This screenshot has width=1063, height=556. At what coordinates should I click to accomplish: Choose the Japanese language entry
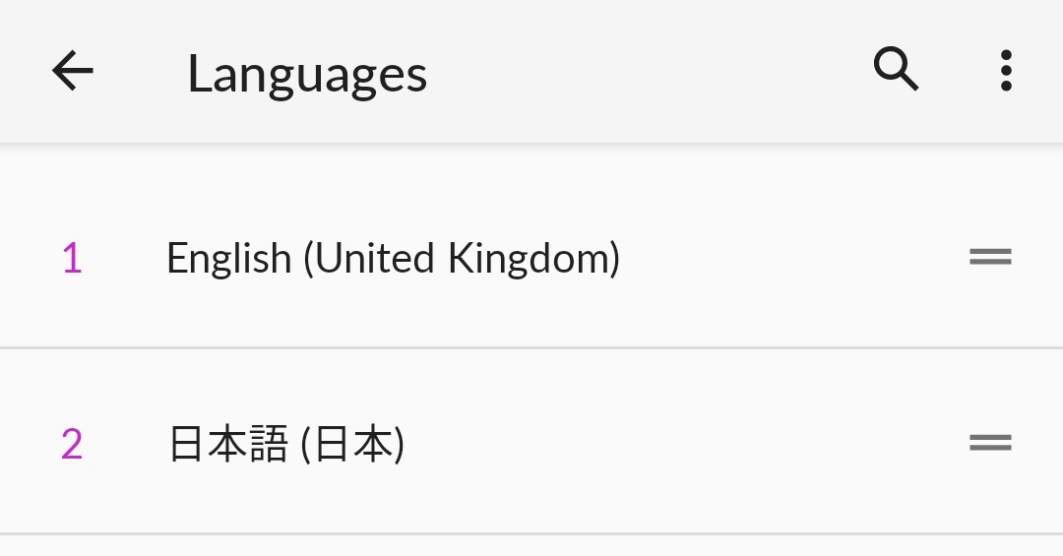(286, 445)
